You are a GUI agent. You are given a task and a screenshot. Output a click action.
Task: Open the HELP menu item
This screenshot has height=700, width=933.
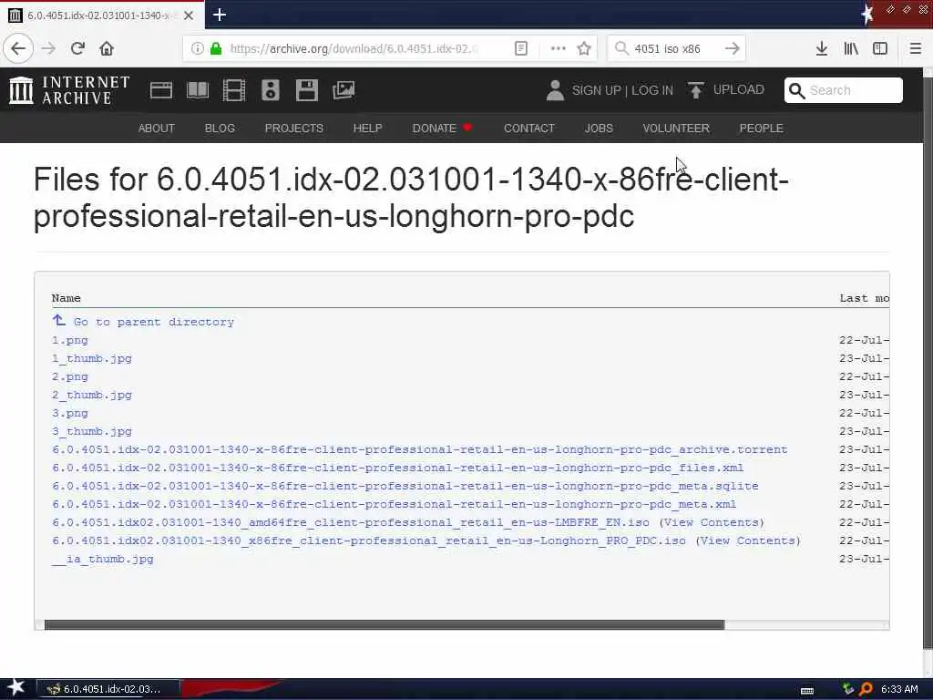pos(368,128)
